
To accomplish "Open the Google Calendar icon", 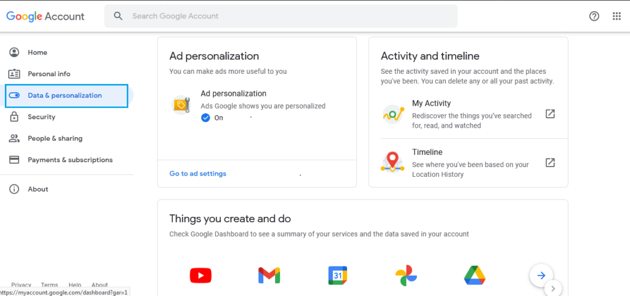I will pos(338,276).
